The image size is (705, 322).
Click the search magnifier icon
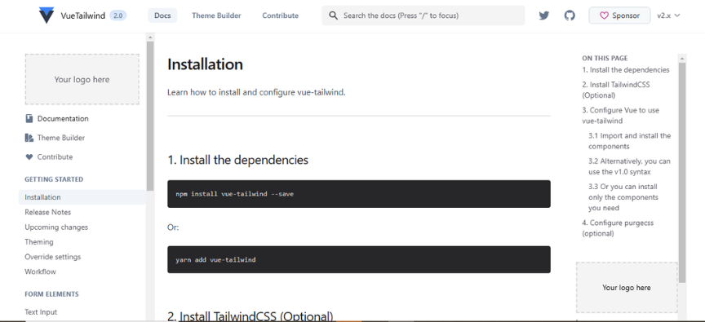(x=333, y=15)
